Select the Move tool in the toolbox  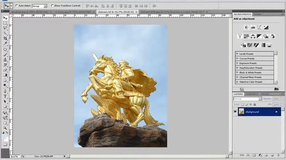coord(5,18)
